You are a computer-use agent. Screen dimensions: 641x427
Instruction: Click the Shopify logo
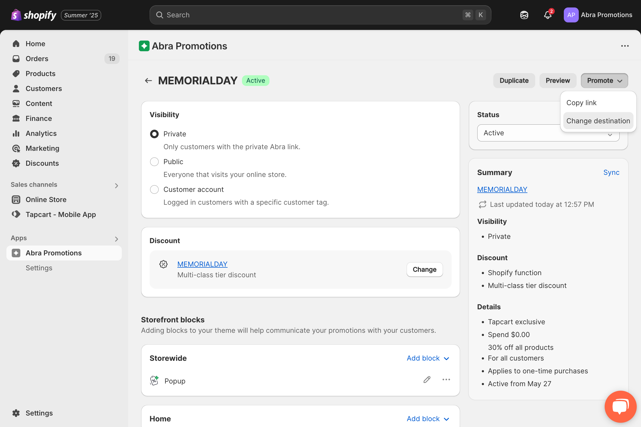click(x=34, y=15)
